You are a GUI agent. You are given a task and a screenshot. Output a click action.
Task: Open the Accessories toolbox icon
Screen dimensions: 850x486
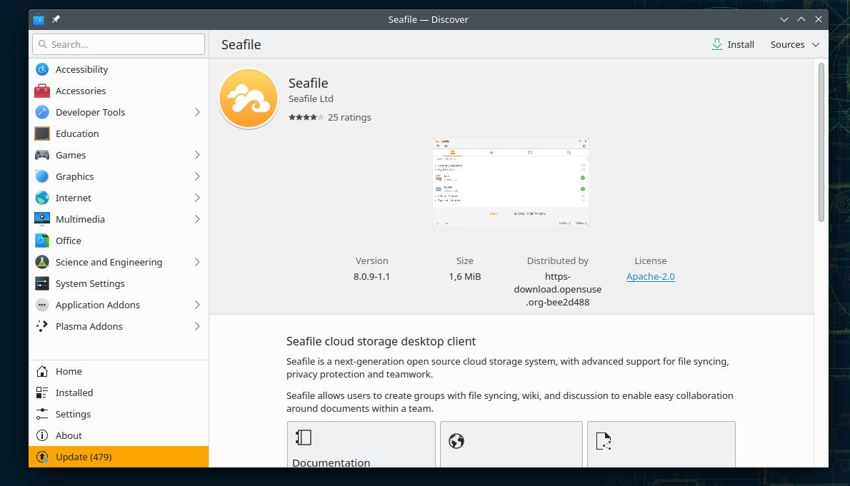point(42,91)
